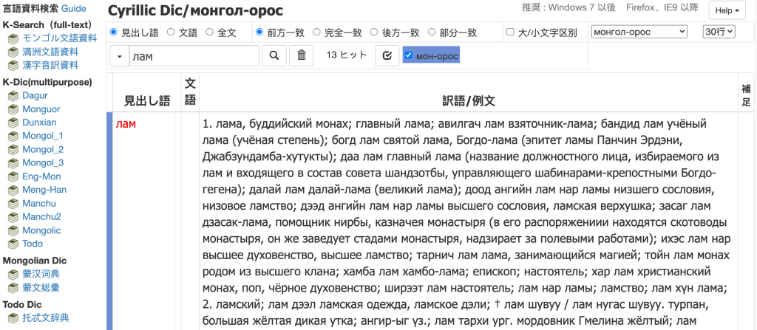Click the book icon beside Manchu
The width and height of the screenshot is (757, 330).
[x=13, y=204]
